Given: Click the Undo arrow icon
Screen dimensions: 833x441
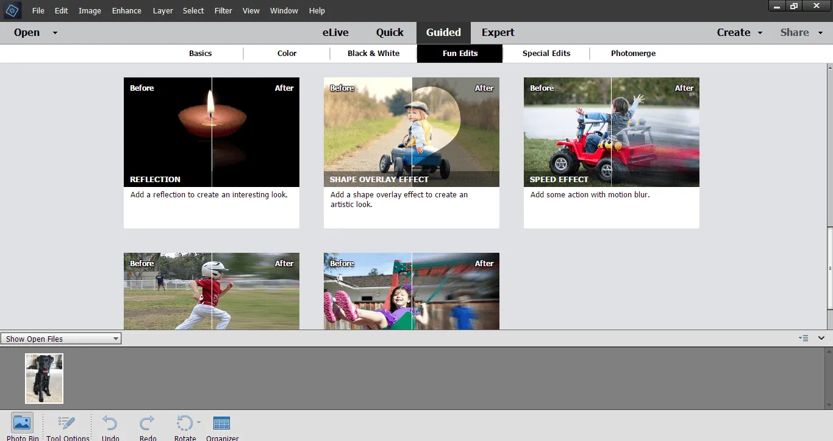Looking at the screenshot, I should 110,424.
